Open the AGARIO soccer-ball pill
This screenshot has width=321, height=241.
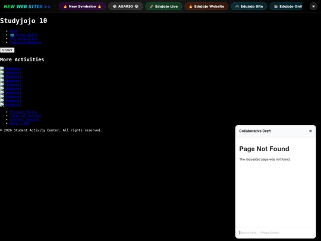[x=125, y=7]
